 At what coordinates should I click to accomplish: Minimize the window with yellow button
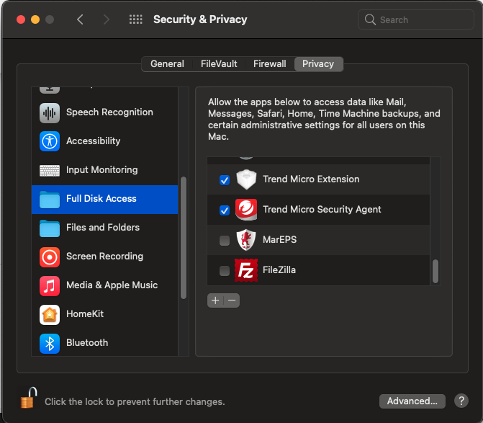35,19
